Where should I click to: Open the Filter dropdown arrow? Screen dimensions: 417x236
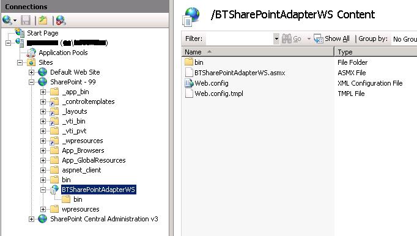coord(276,39)
